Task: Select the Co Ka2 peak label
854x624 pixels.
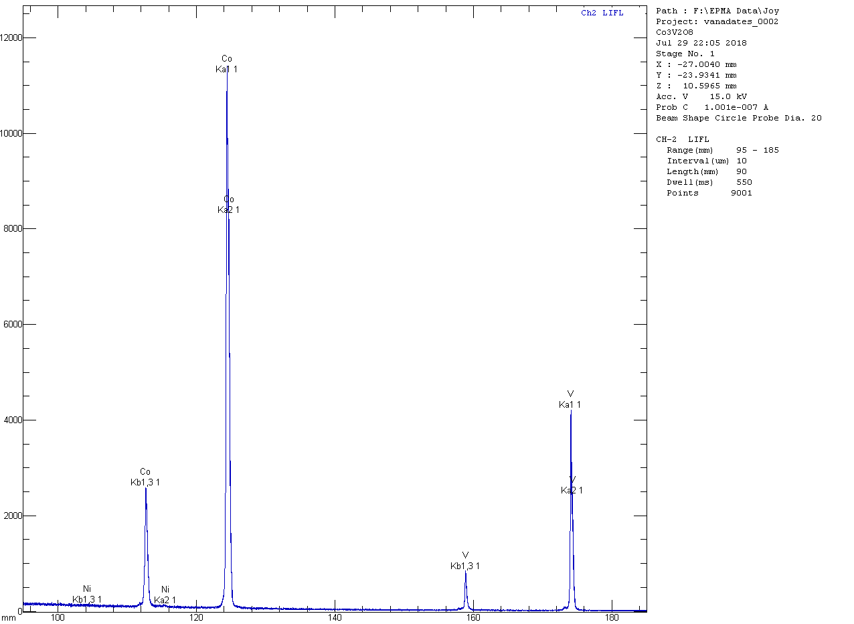Action: [229, 205]
